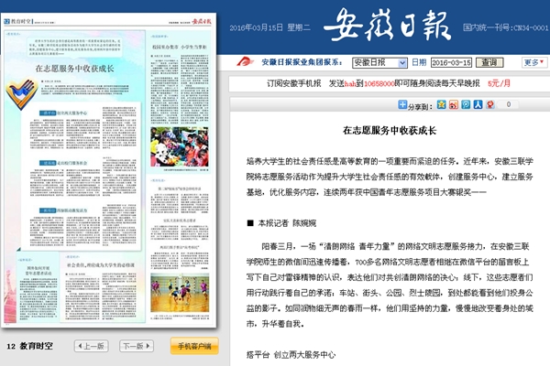
Task: Go to next page with 下一版
Action: click(136, 347)
